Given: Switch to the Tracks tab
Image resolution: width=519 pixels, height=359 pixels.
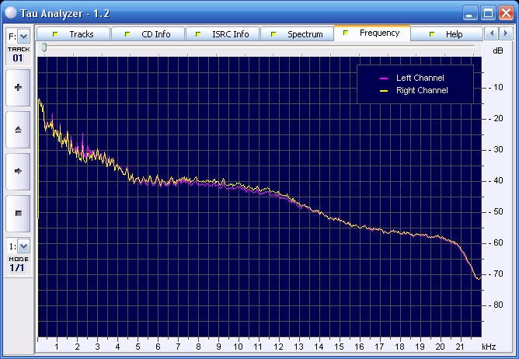Looking at the screenshot, I should 81,34.
